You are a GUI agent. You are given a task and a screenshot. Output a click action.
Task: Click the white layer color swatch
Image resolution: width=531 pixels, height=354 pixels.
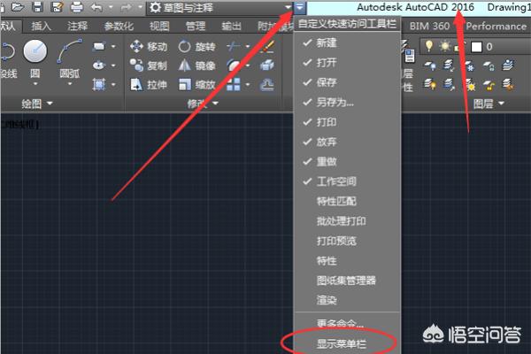[x=476, y=47]
